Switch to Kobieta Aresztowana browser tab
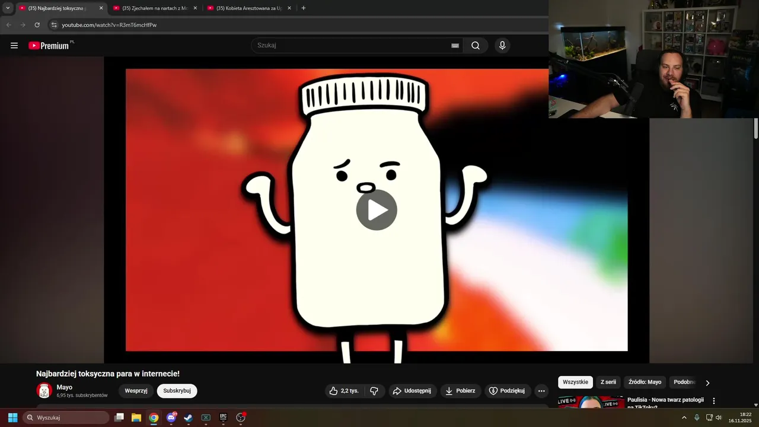Screen dimensions: 759x427 pos(249,8)
